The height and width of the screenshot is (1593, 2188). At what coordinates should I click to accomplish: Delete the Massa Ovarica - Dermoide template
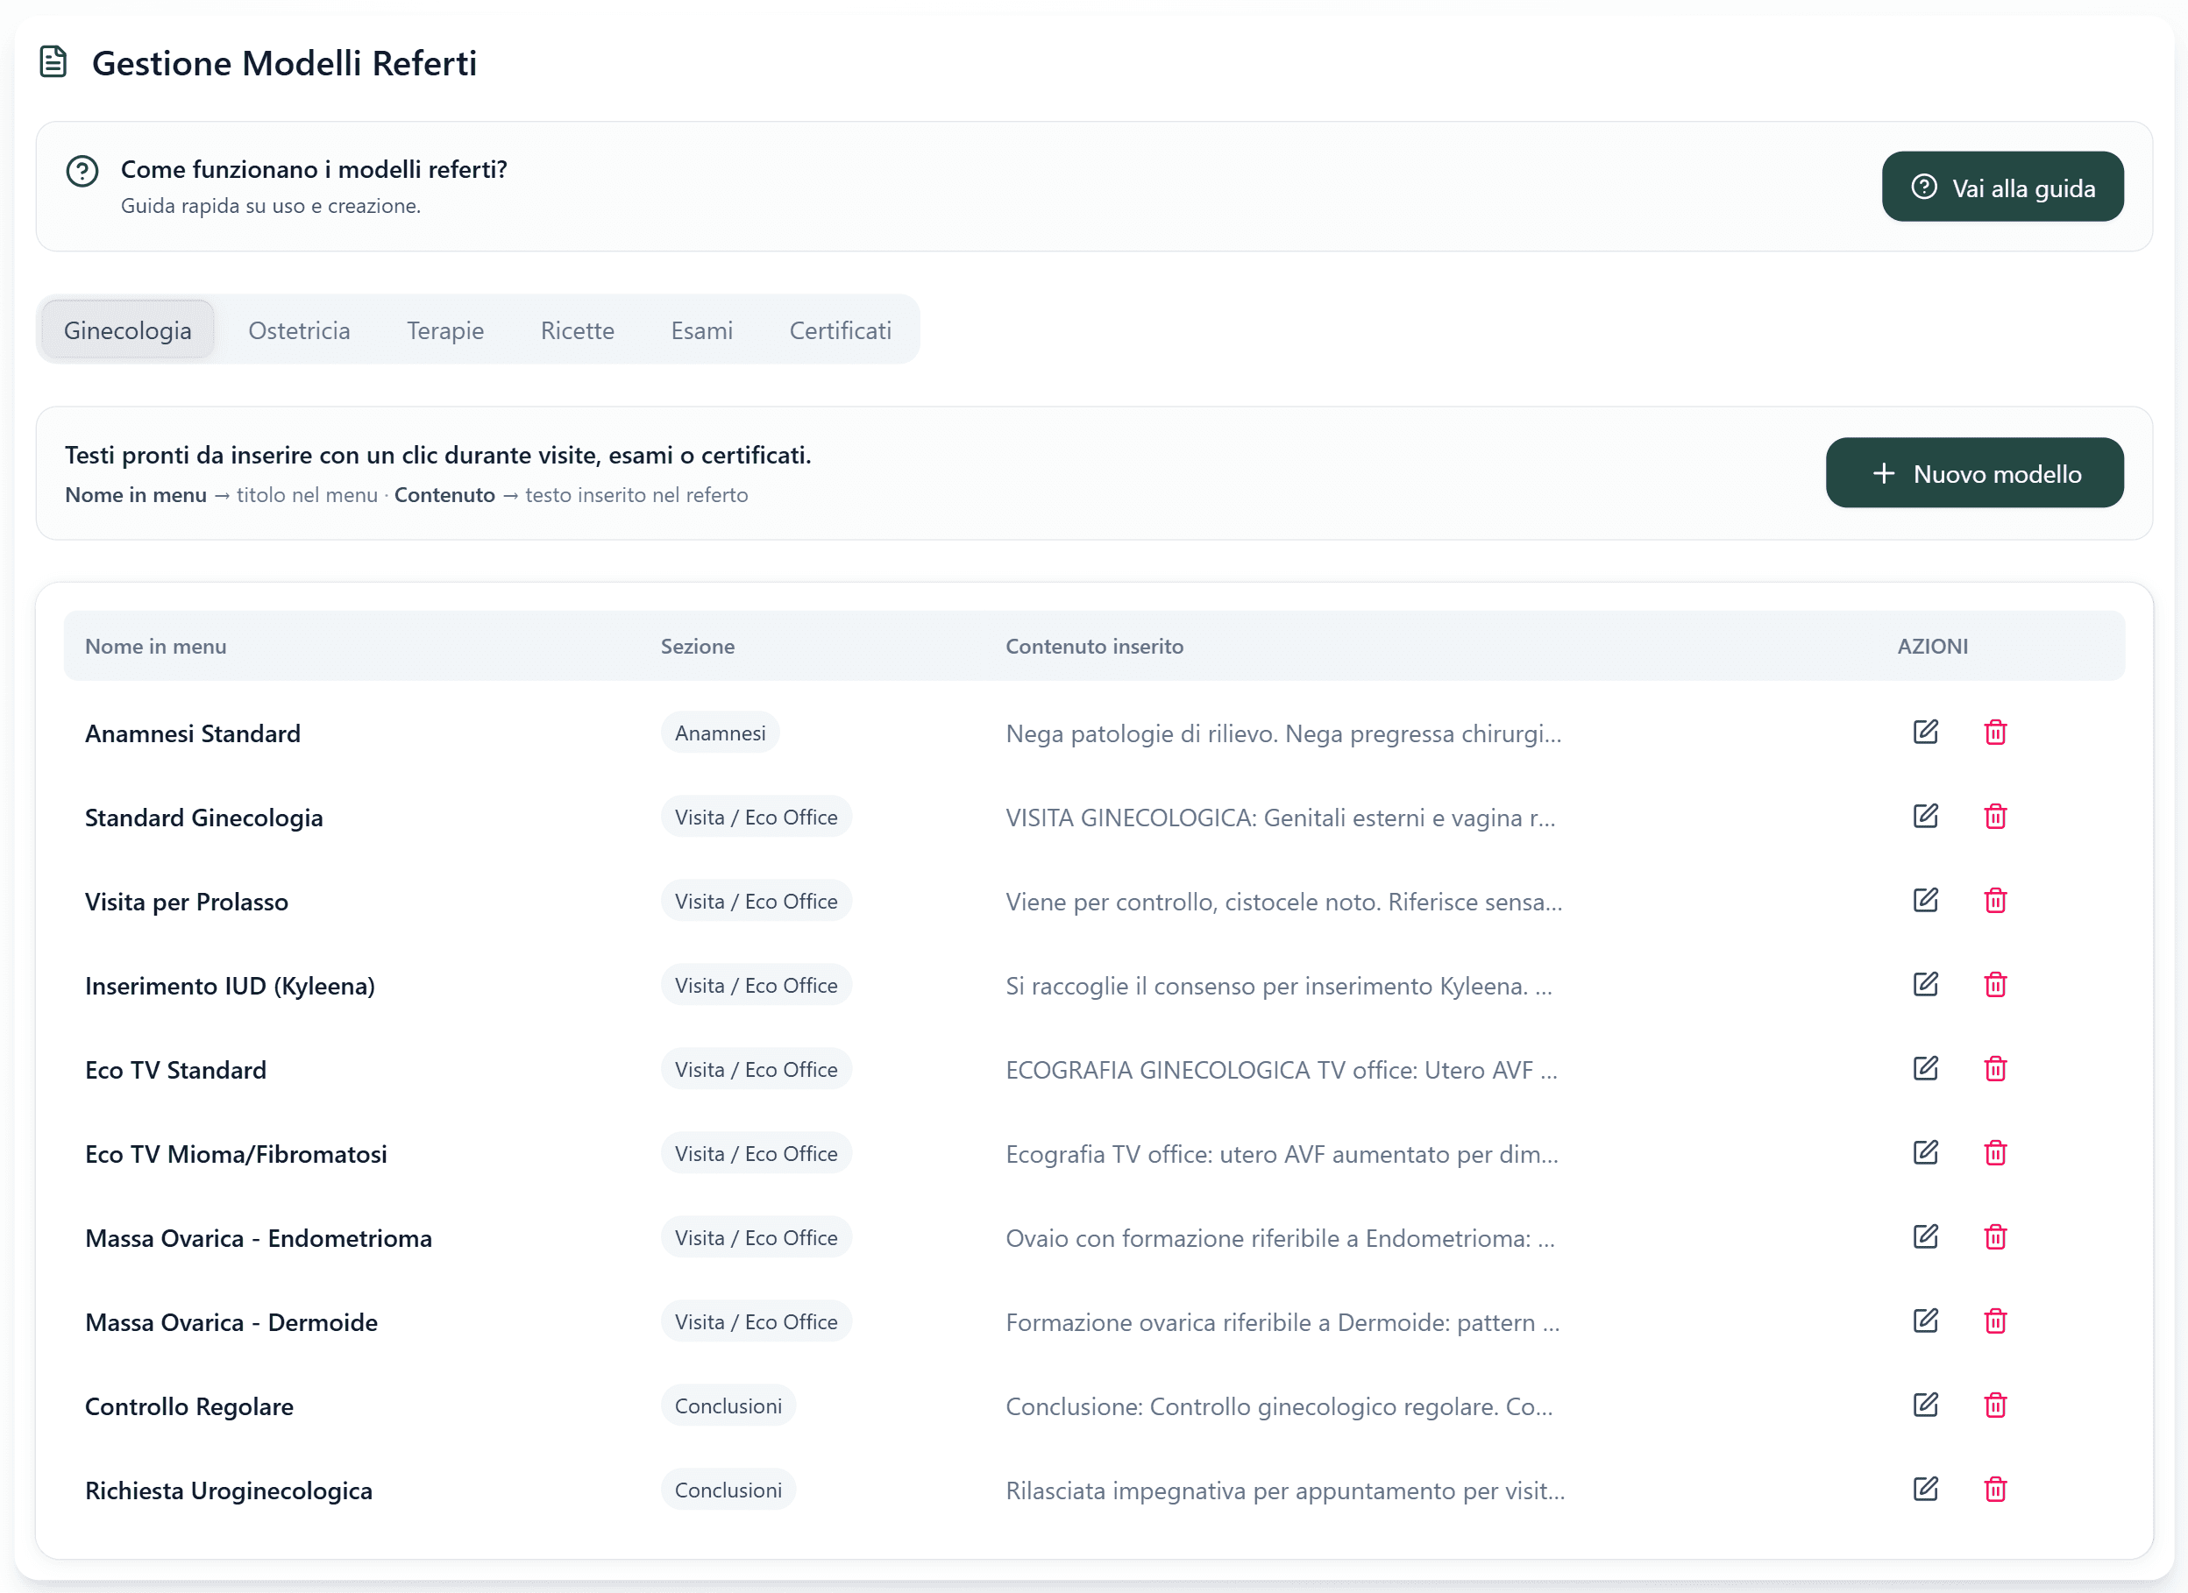(1996, 1321)
